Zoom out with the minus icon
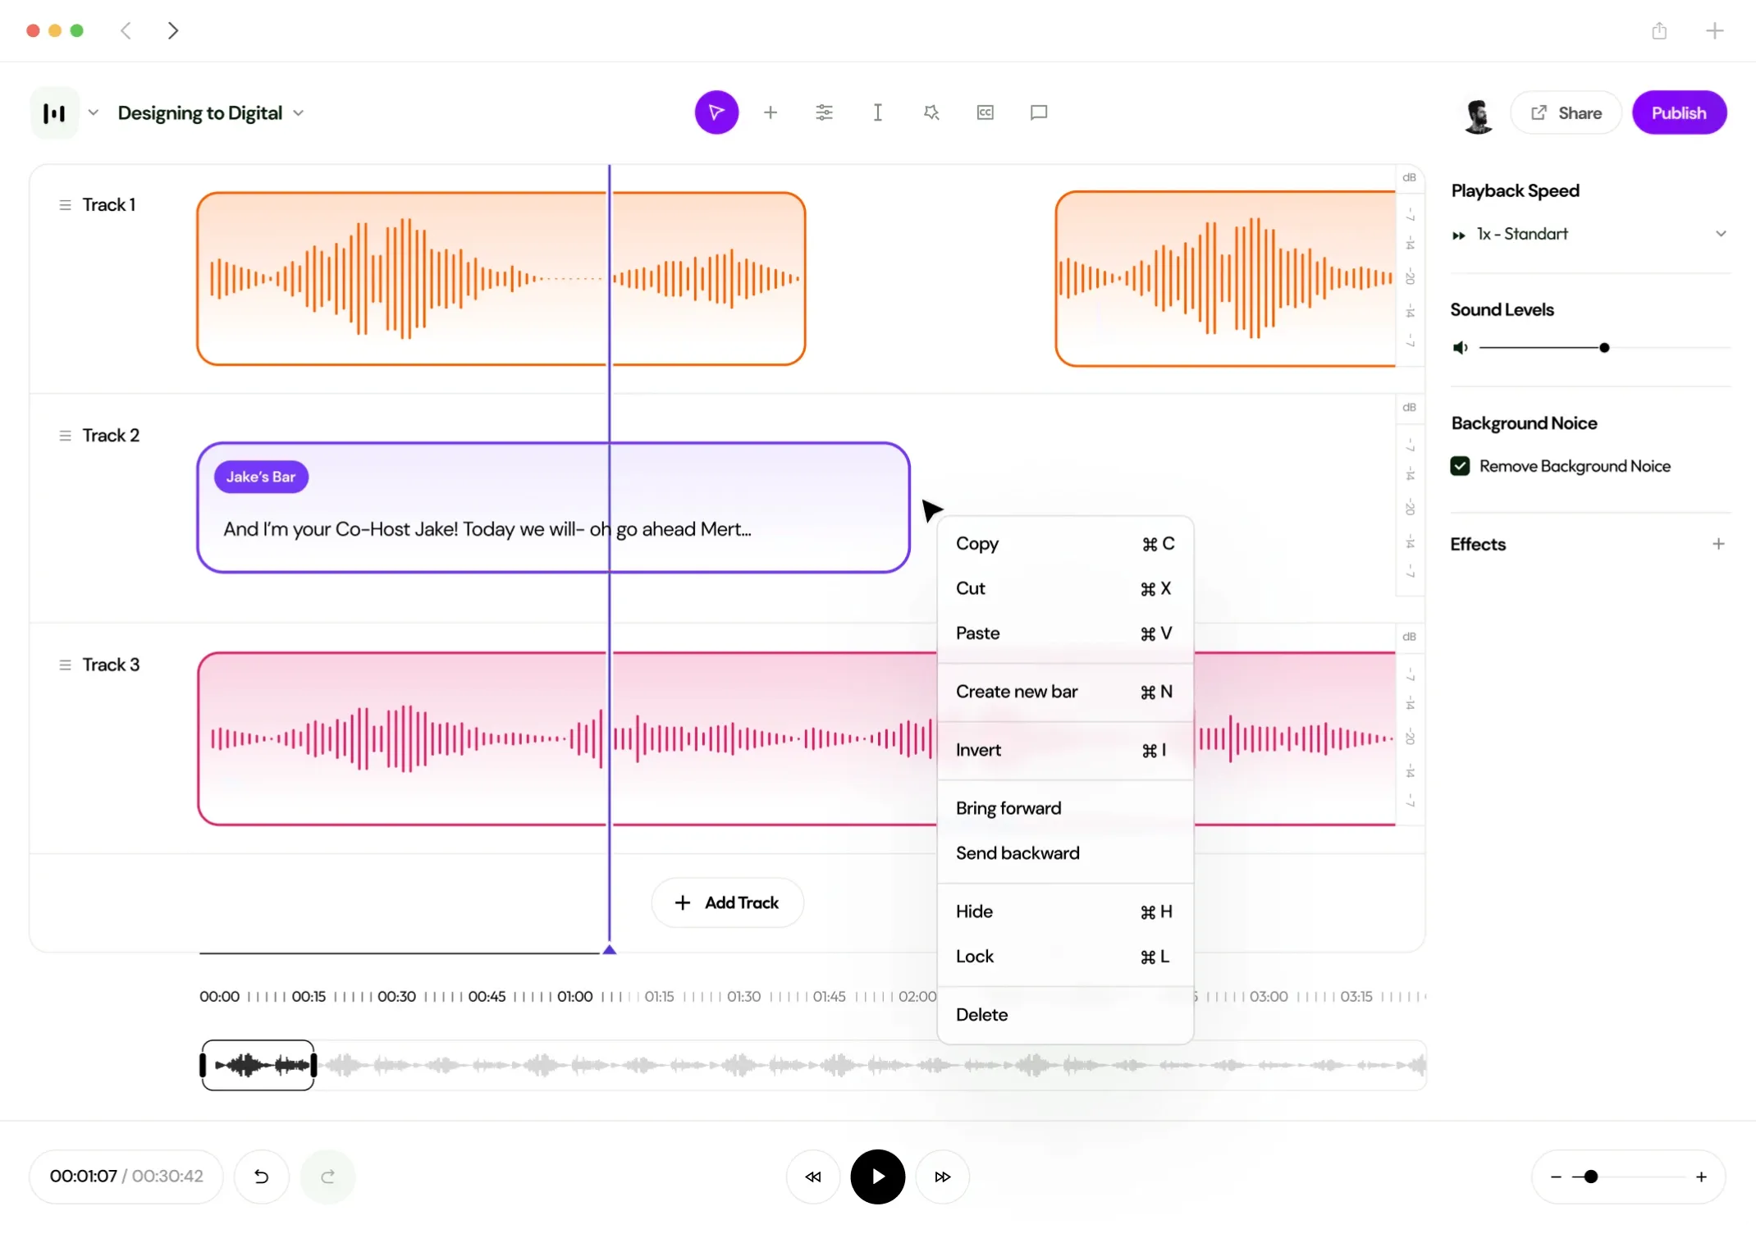This screenshot has height=1234, width=1756. click(1556, 1177)
